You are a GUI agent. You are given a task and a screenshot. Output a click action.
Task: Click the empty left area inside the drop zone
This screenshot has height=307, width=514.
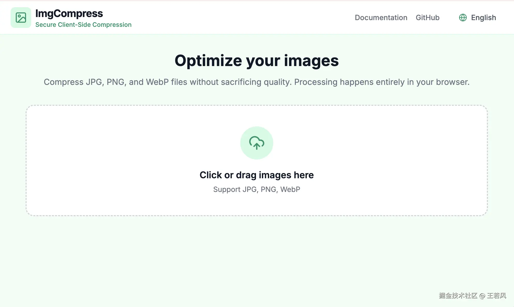coord(103,160)
